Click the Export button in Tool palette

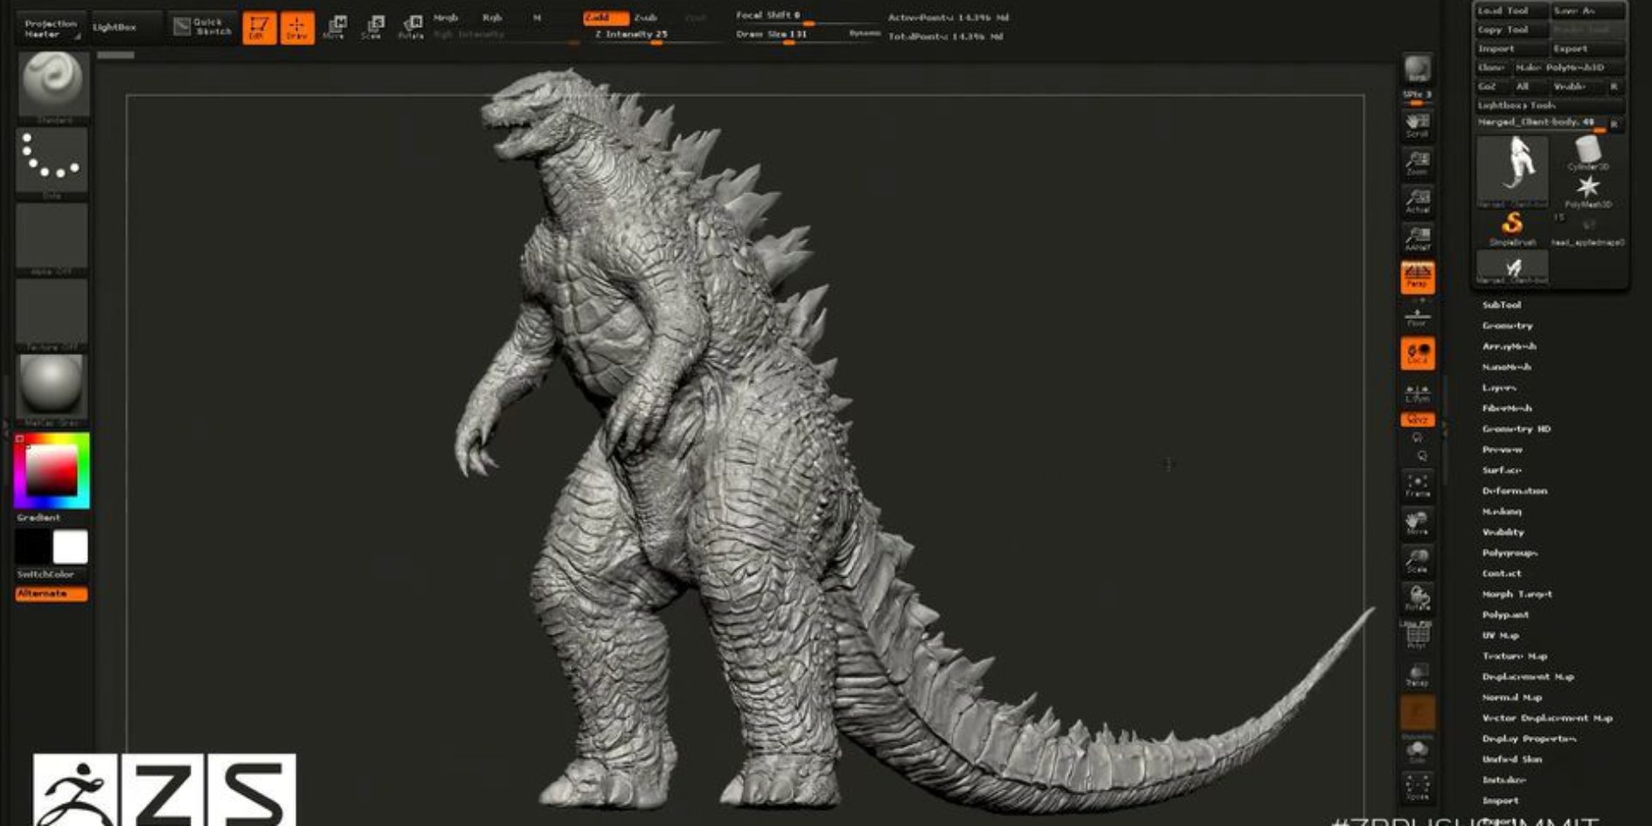[1587, 49]
